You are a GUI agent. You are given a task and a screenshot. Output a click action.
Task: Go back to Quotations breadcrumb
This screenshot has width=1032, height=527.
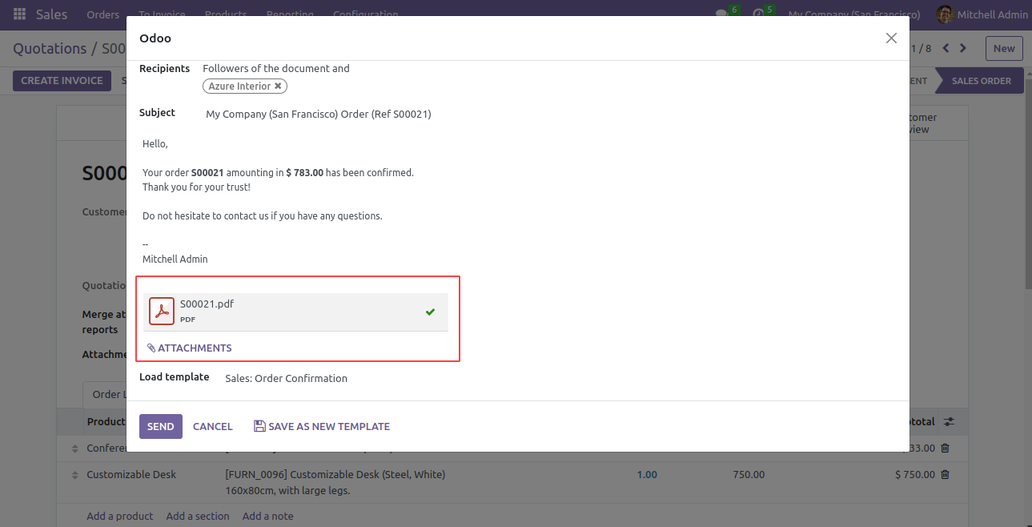tap(50, 48)
